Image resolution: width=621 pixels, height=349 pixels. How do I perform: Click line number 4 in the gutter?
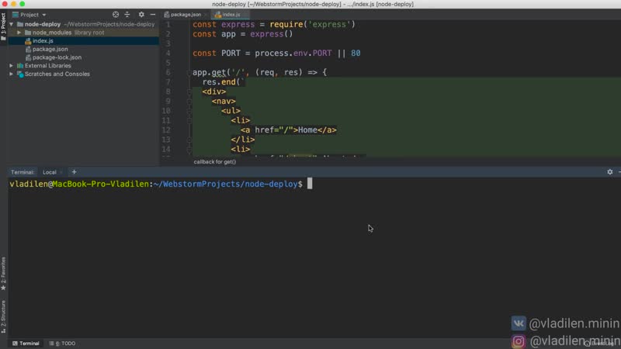pos(168,53)
